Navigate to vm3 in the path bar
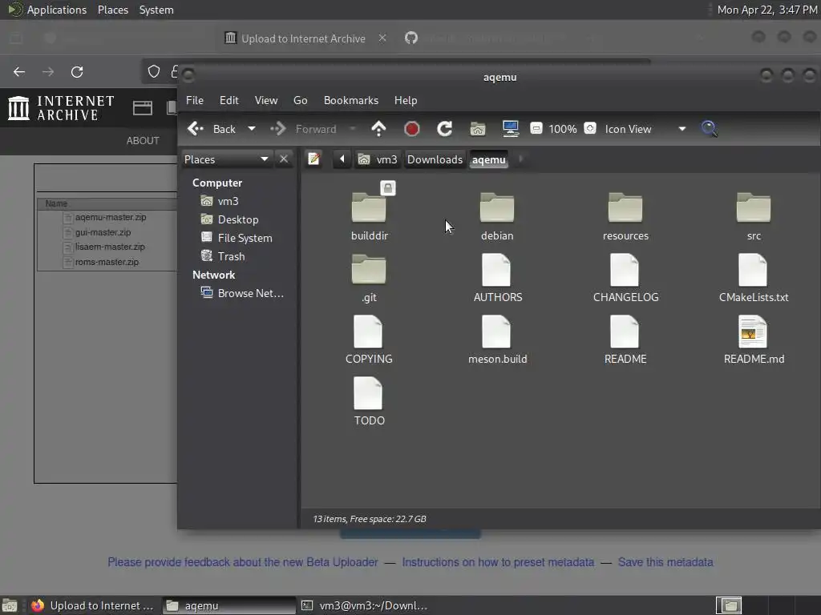The image size is (821, 615). [x=378, y=159]
